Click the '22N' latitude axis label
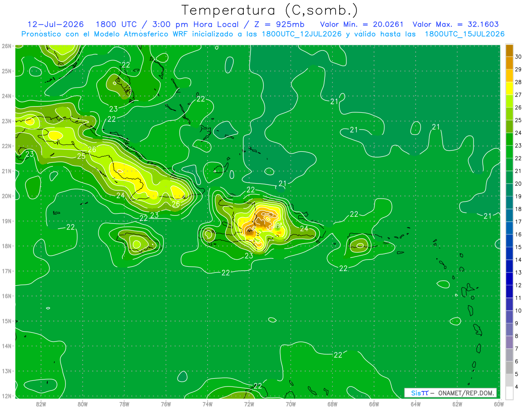The image size is (530, 410). coord(7,146)
